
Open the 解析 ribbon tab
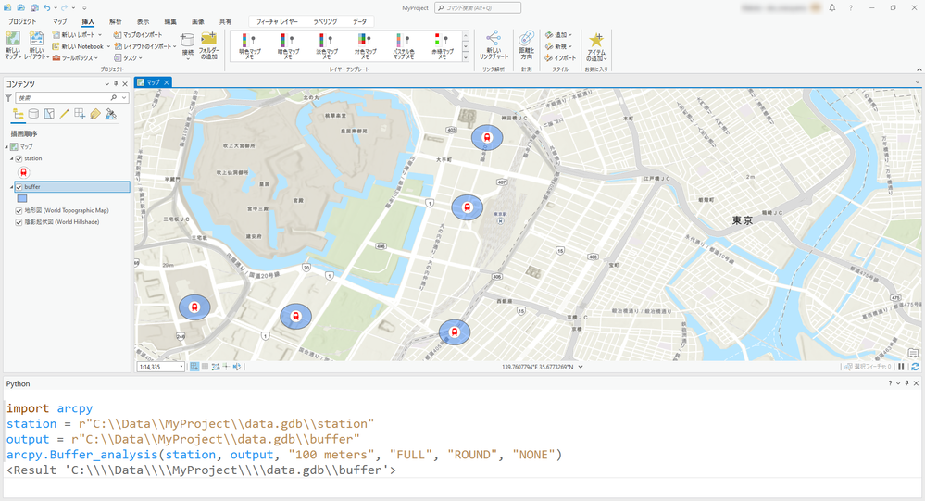point(115,20)
